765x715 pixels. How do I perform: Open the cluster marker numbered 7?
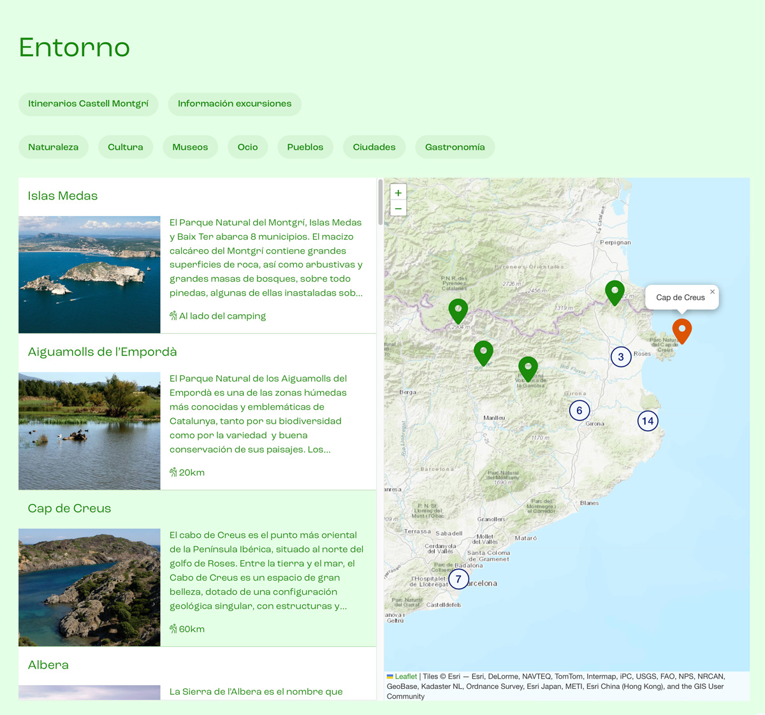point(458,579)
